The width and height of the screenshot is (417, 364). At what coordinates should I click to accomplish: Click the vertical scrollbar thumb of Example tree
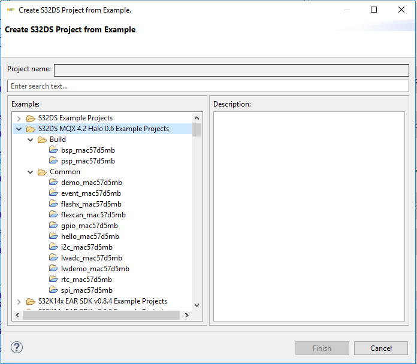click(197, 130)
